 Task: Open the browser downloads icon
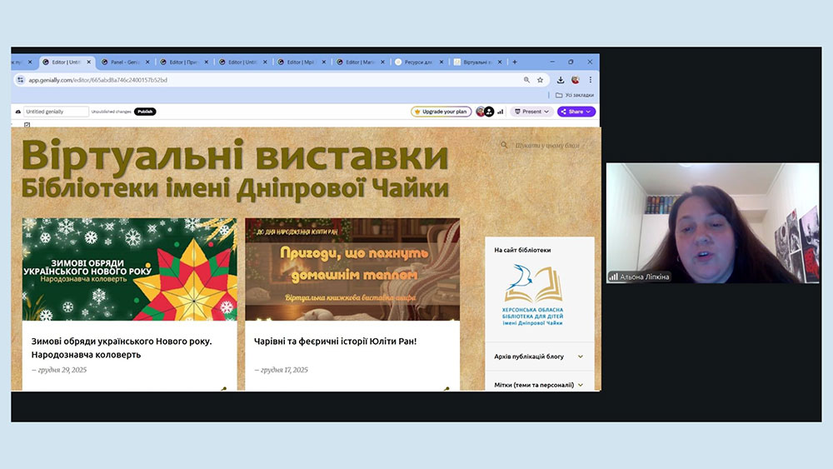point(561,80)
